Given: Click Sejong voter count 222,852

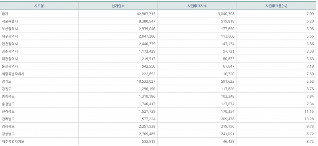Looking at the screenshot, I should (x=149, y=74).
